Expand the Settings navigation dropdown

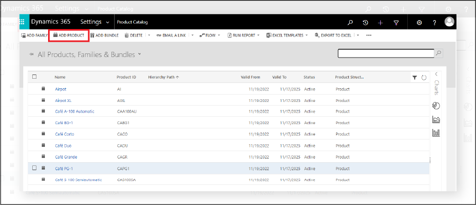(108, 22)
